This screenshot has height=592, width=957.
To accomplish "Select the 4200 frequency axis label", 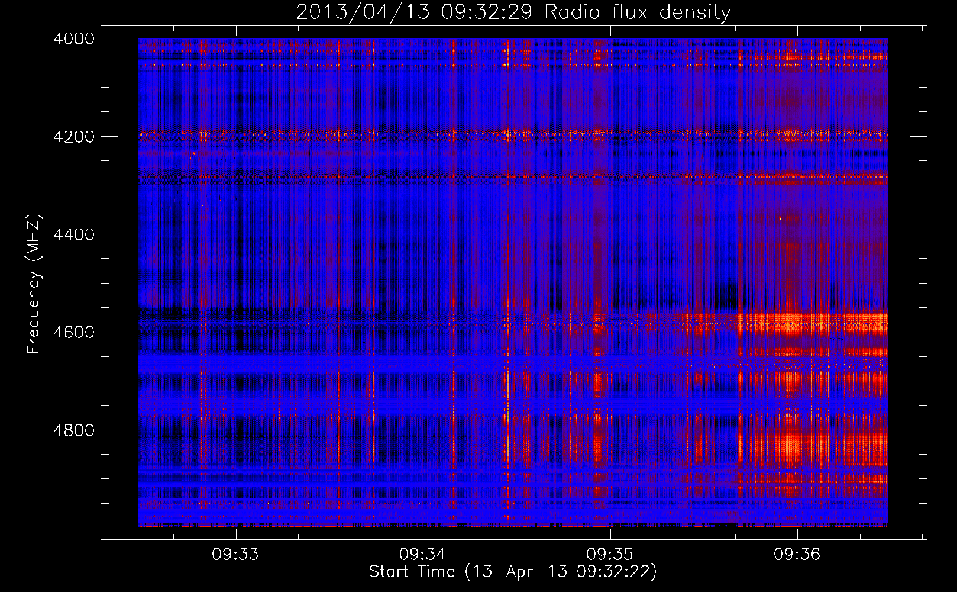I will [x=74, y=137].
